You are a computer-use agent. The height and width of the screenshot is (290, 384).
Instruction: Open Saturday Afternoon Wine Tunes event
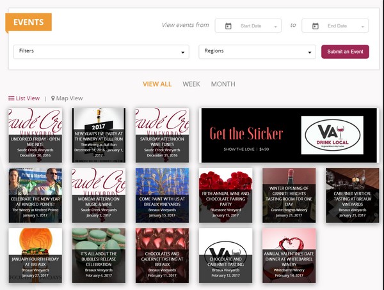162,135
